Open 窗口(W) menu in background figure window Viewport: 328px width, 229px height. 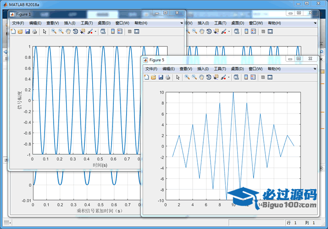tap(256, 23)
